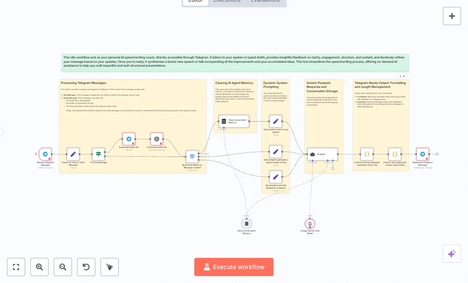Select the Transcribe Audio File OpenAI node
Screen dimensions: 468x283
tap(156, 139)
